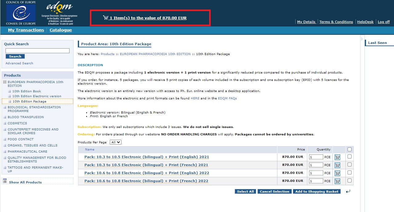Screen dimensions: 394x212
Task: Click quantity field for English 2022 pack
Action: click(x=316, y=173)
